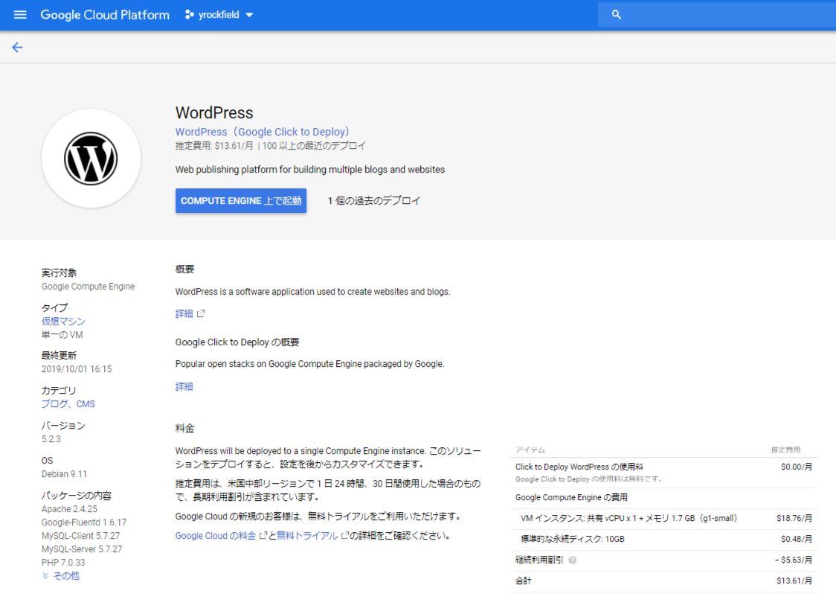Select the PHP 7.0.33 package entry
Viewport: 836px width, 611px height.
point(63,563)
